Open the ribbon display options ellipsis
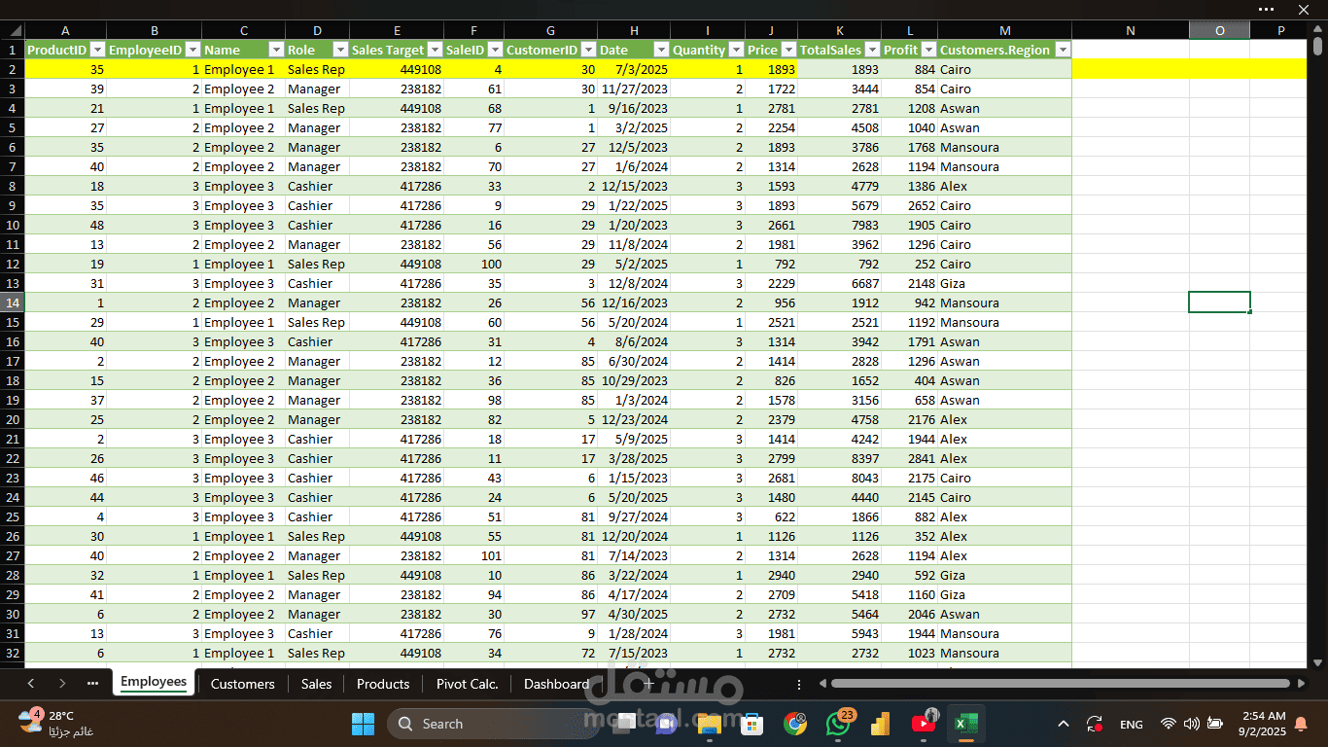 (1265, 9)
